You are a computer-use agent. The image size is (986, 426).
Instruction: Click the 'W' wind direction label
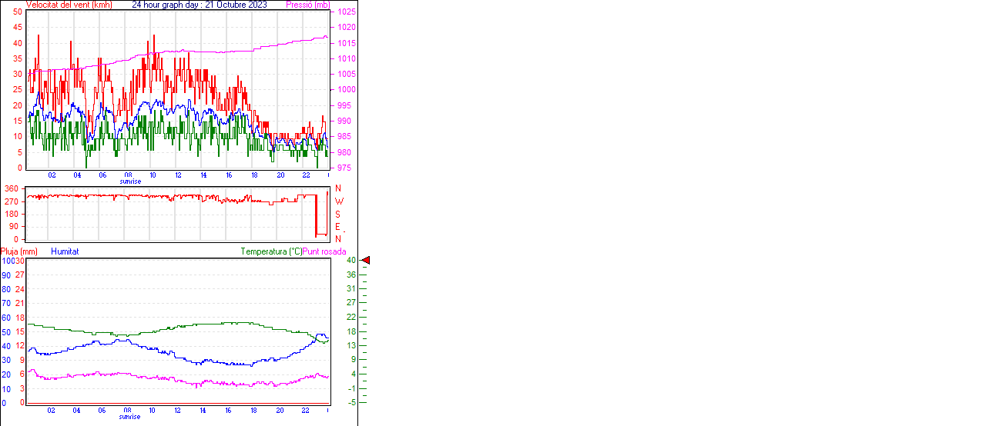click(338, 201)
